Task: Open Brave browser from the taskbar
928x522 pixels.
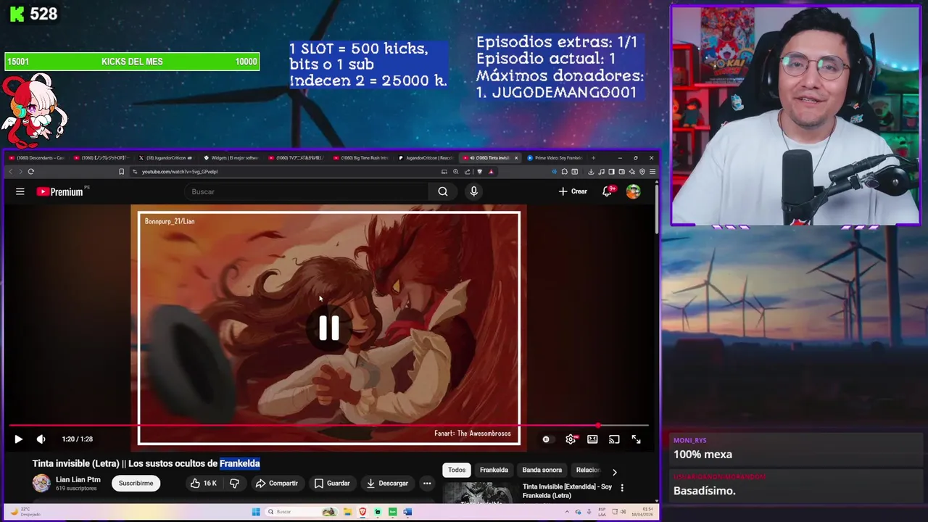Action: point(362,512)
